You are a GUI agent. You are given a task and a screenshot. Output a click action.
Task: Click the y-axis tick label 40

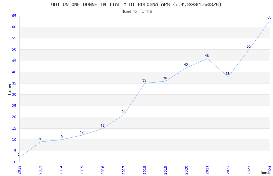[x=14, y=72]
